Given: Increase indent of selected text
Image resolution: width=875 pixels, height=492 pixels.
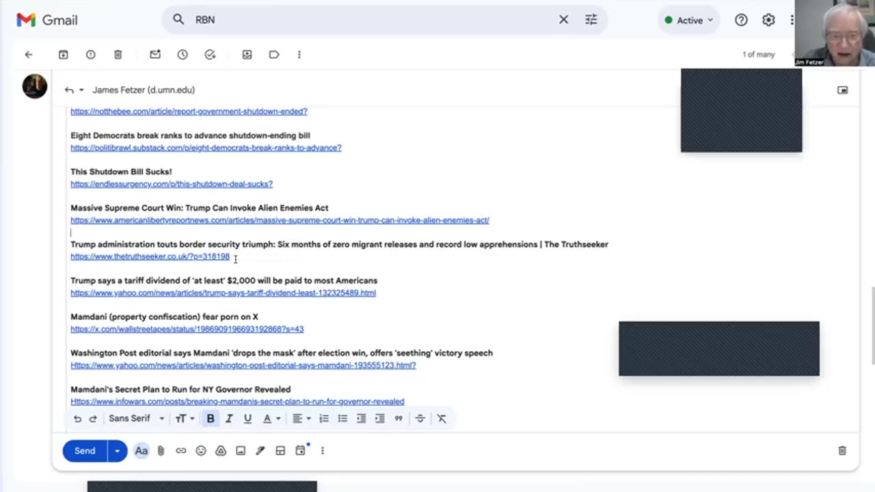Looking at the screenshot, I should click(380, 419).
